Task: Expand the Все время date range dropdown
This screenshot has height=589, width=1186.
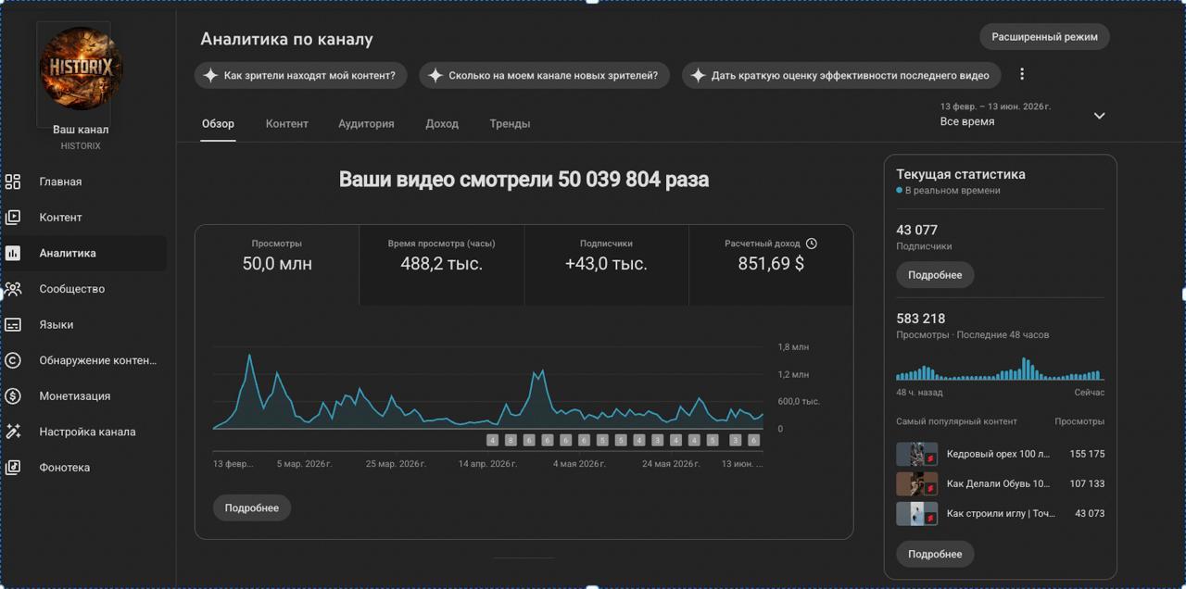Action: point(1100,116)
